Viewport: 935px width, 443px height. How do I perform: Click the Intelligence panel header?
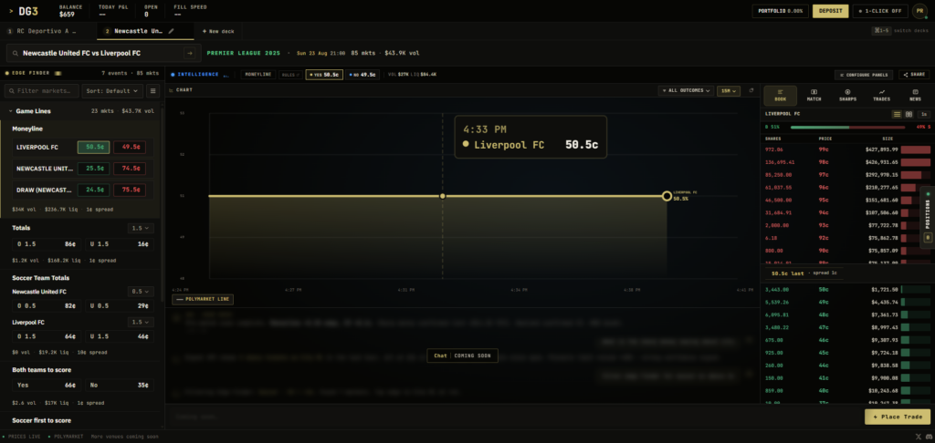[199, 75]
